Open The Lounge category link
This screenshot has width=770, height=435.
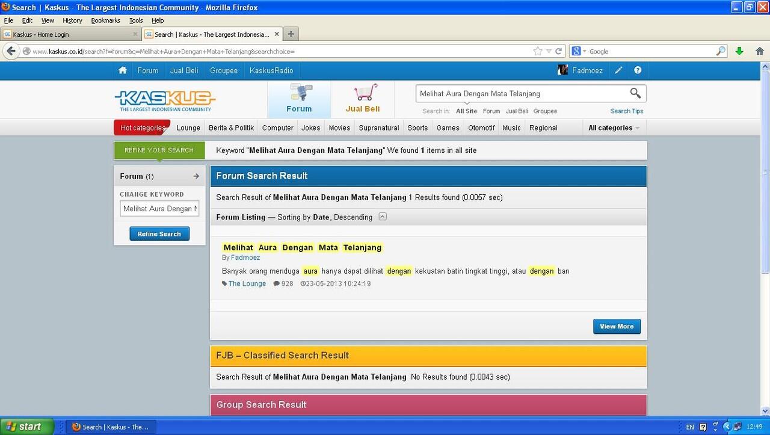coord(247,284)
